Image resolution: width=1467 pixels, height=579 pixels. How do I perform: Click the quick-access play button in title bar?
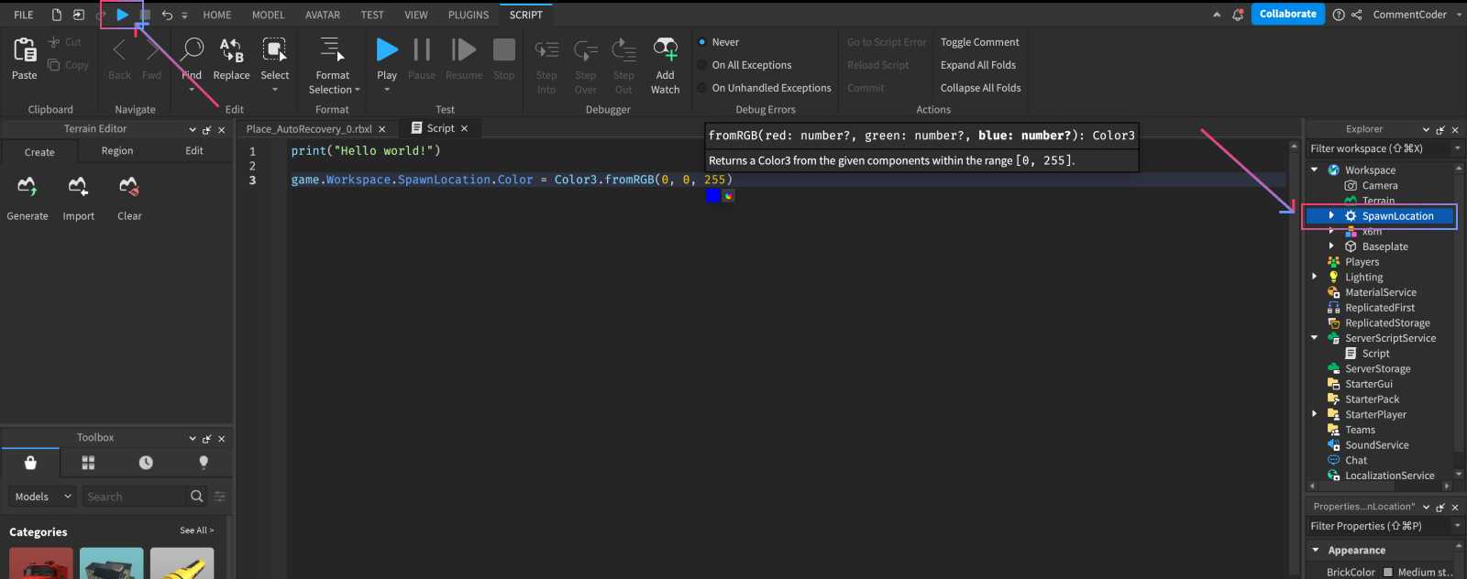click(122, 15)
